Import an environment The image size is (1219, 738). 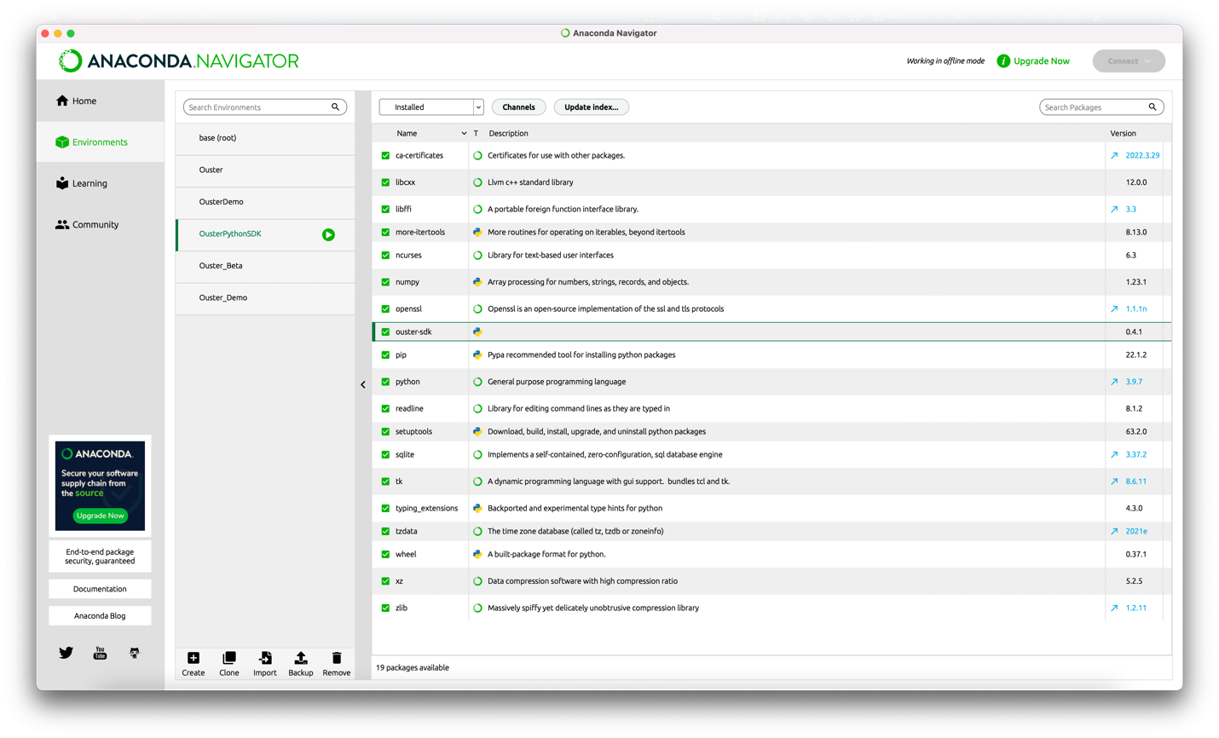[265, 664]
